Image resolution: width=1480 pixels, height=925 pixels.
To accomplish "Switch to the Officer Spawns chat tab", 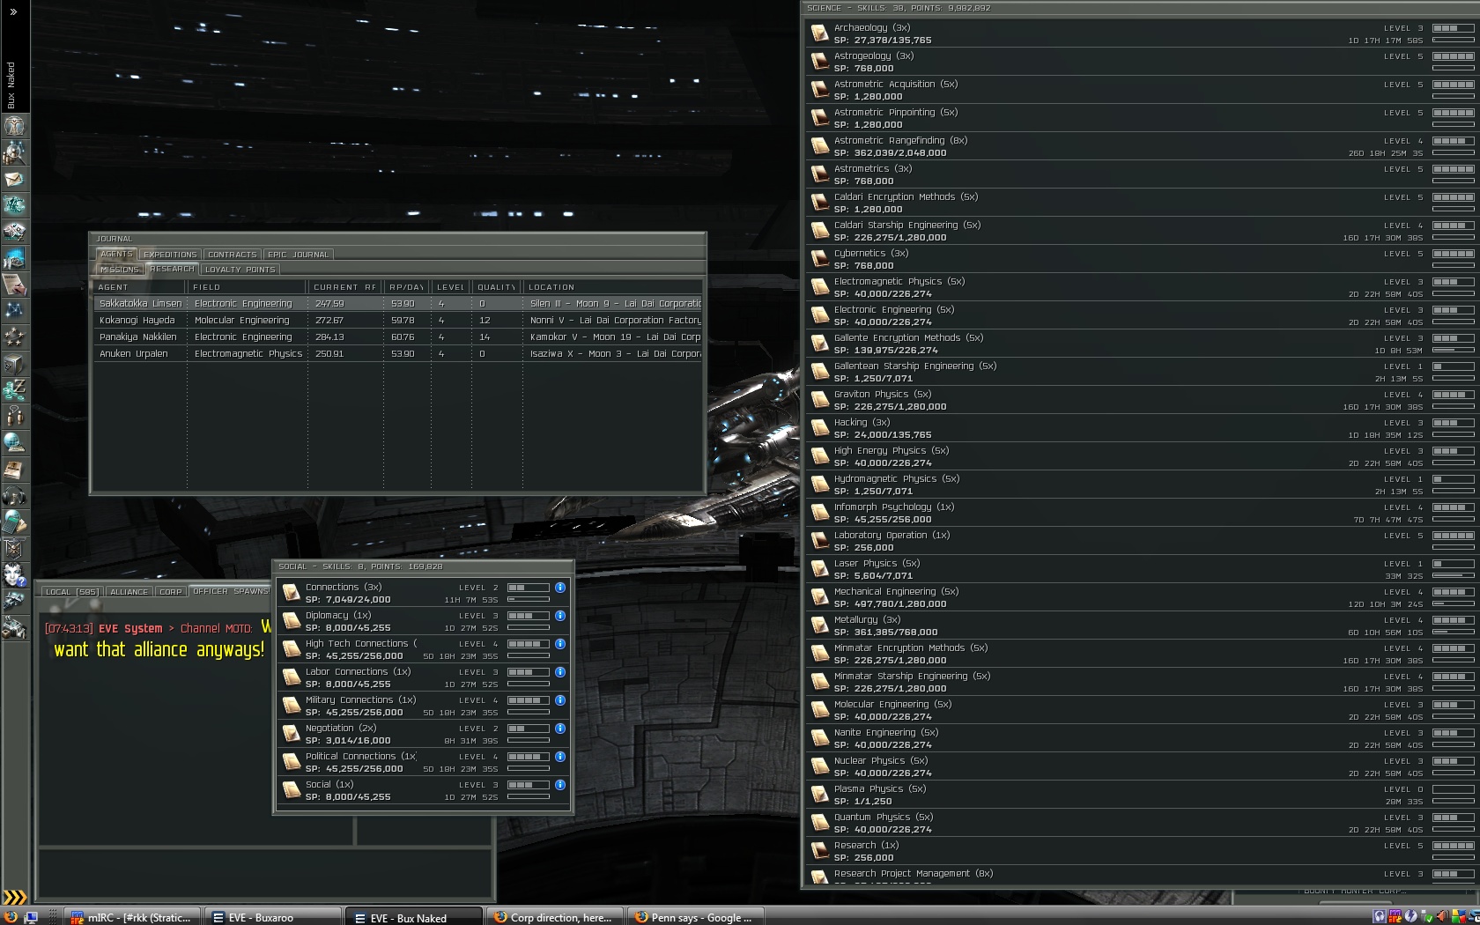I will [230, 592].
